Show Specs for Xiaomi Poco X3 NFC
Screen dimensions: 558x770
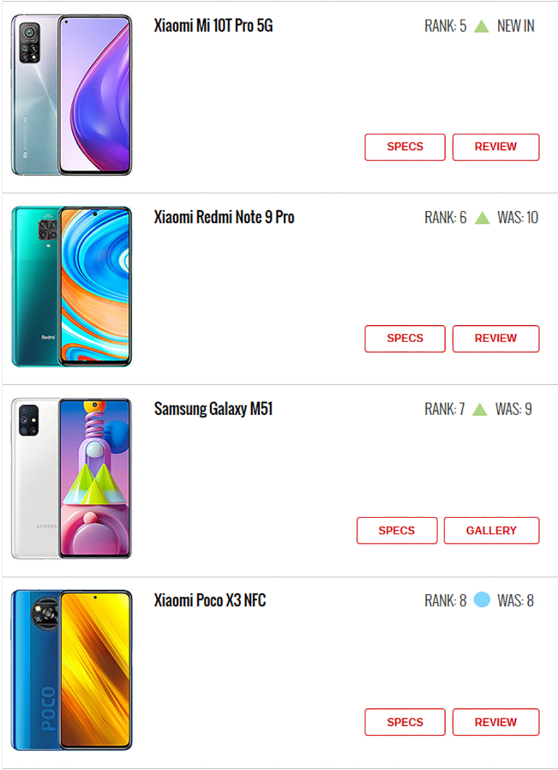pos(405,722)
